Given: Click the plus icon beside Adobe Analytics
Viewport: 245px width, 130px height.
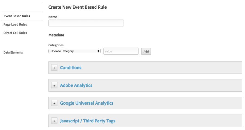Looking at the screenshot, I should click(x=54, y=85).
